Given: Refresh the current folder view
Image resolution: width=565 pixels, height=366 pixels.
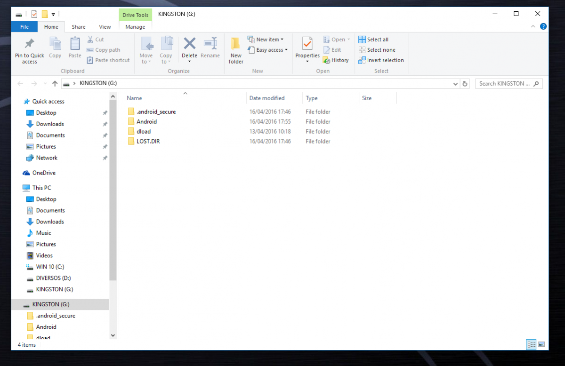Looking at the screenshot, I should (x=465, y=84).
